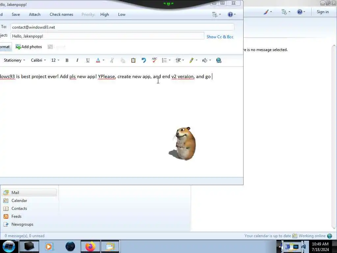
Task: Click the misspelled word 'YPlease' in message
Action: pyautogui.click(x=106, y=76)
